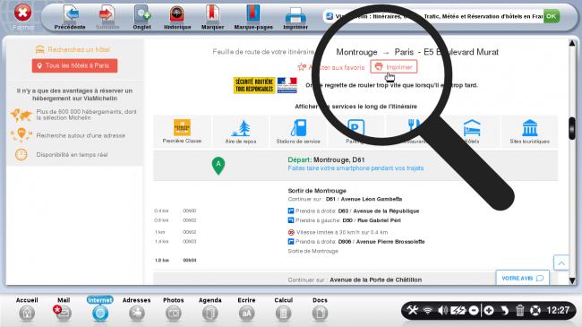Click the scrollbar up arrow
582x327 pixels.
[x=572, y=44]
